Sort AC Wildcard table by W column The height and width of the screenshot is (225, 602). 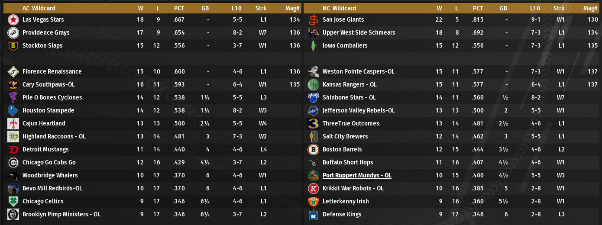point(140,8)
